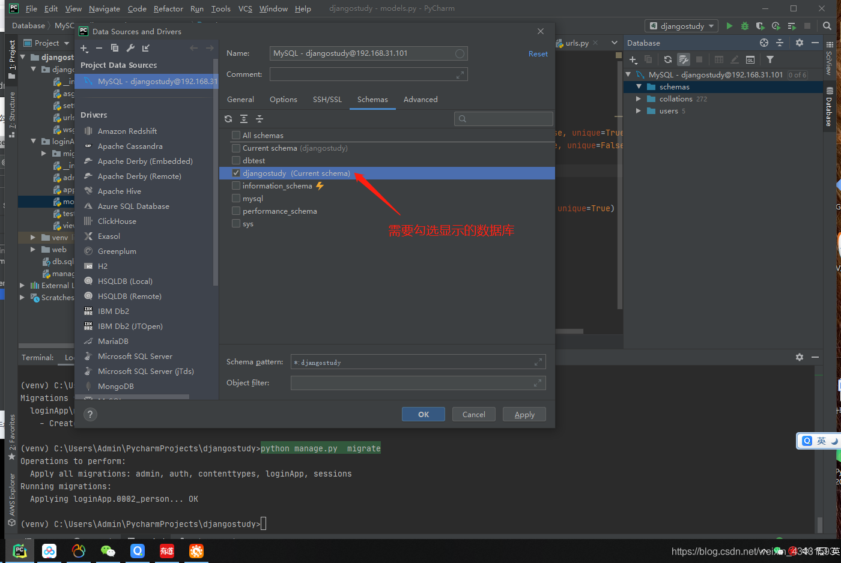The width and height of the screenshot is (841, 563).
Task: Open editor tabs overflow dropdown arrow
Action: click(614, 43)
